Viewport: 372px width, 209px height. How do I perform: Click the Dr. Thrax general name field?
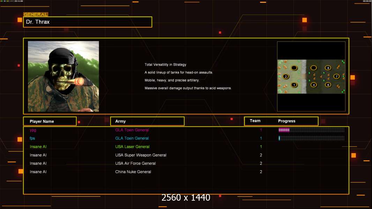(x=88, y=22)
